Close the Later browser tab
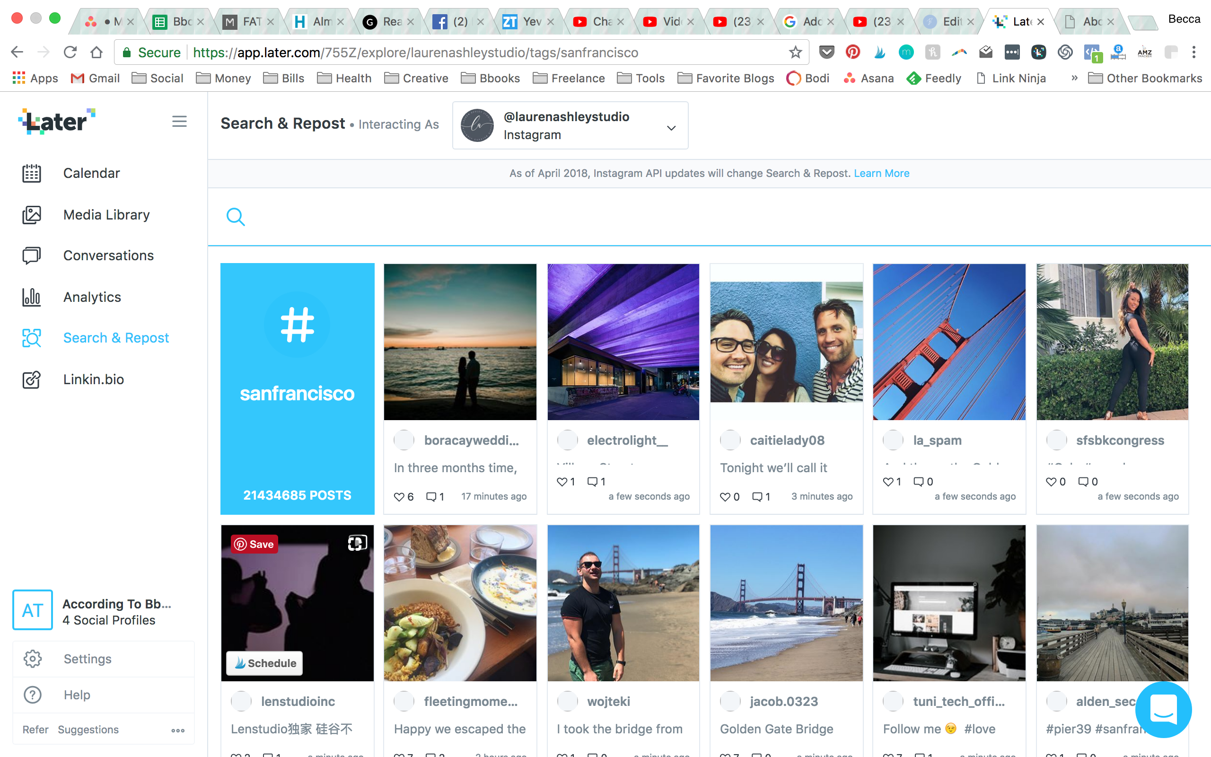This screenshot has width=1211, height=757. 1040,22
